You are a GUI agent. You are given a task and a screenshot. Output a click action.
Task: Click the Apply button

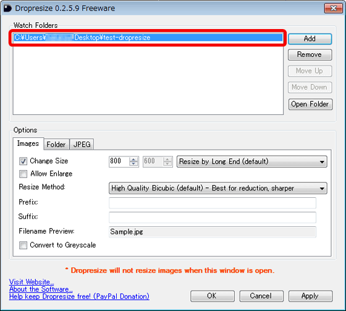310,296
